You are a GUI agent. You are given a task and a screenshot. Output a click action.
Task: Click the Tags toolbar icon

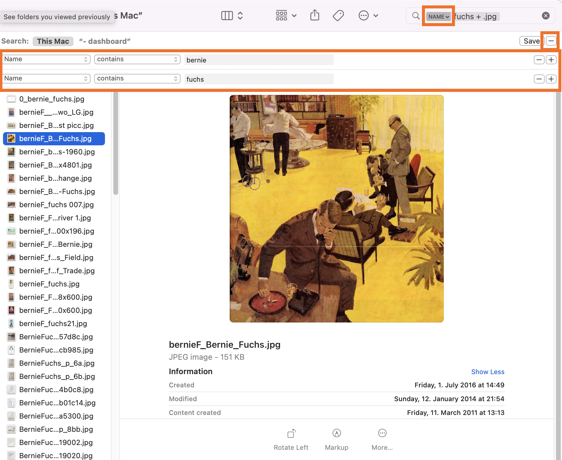coord(338,16)
